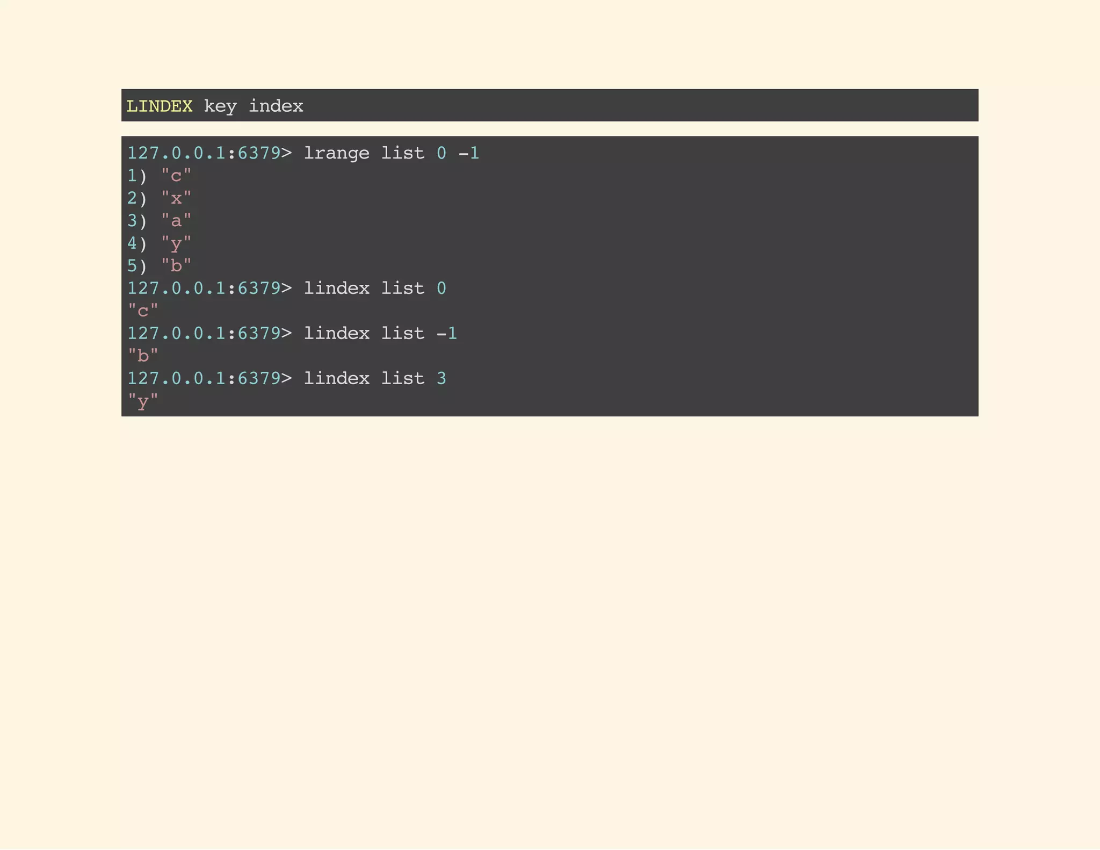
Task: Click the row number '5)' in output
Action: coord(136,266)
